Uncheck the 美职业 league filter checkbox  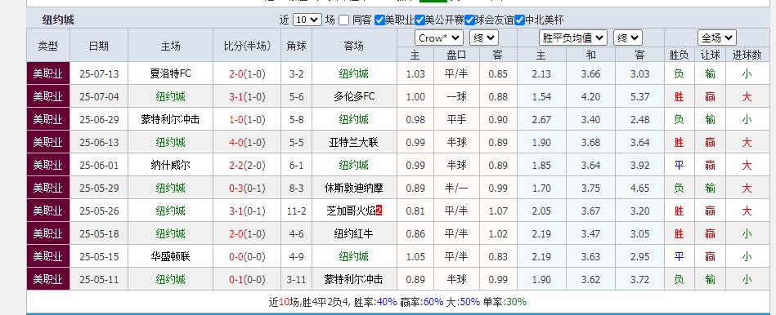379,20
